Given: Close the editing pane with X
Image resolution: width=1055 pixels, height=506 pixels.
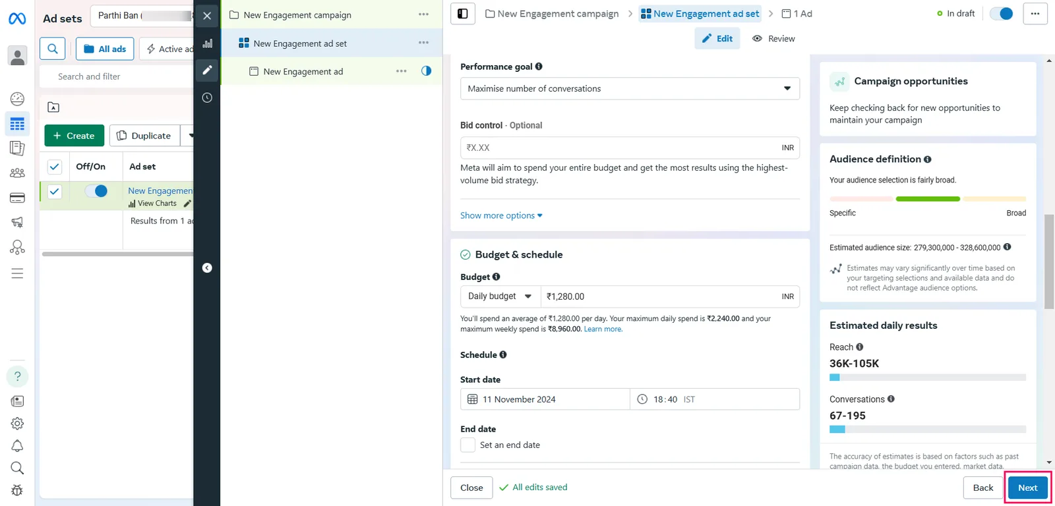Looking at the screenshot, I should [207, 16].
